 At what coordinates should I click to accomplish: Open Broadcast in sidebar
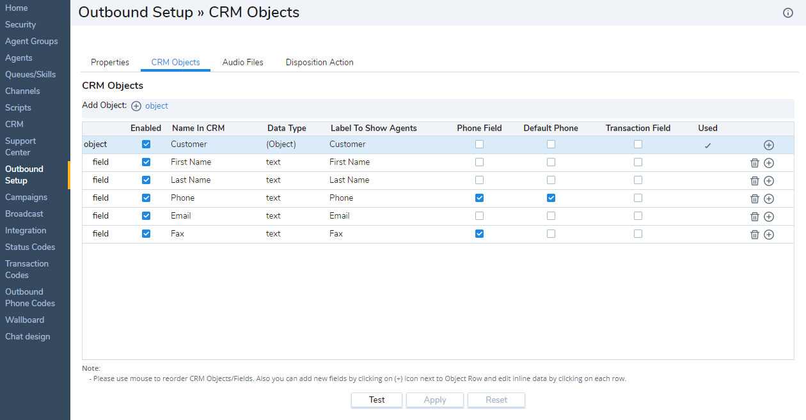[24, 214]
